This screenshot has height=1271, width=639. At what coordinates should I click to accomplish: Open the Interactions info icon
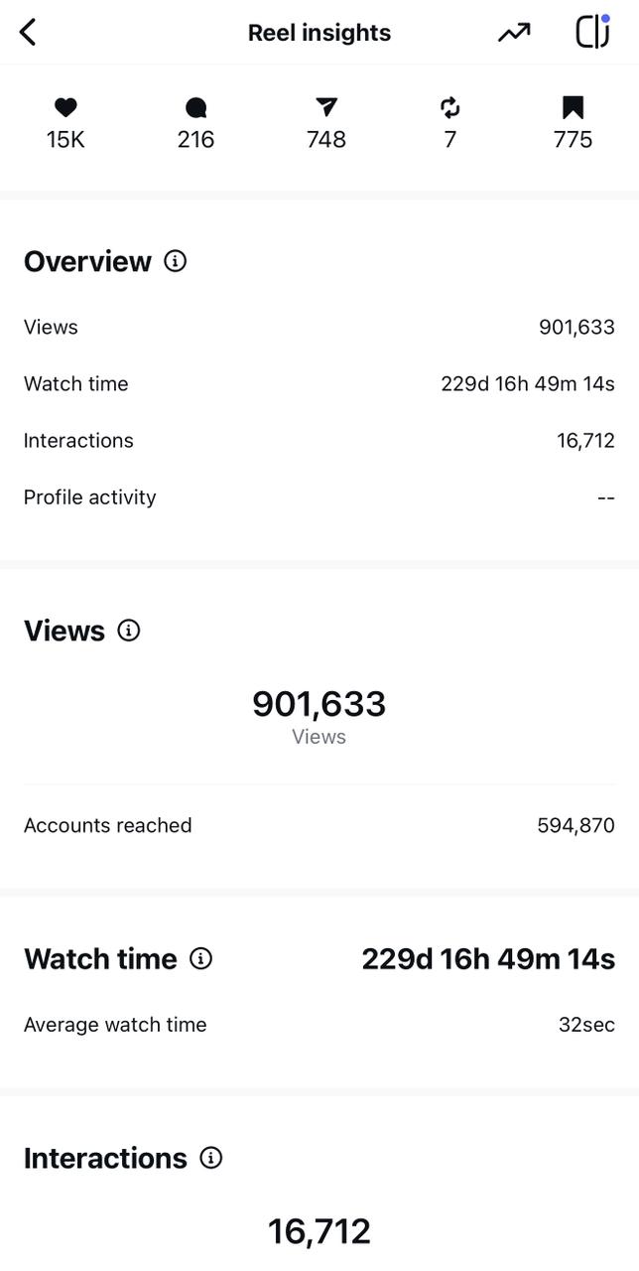pyautogui.click(x=211, y=1158)
